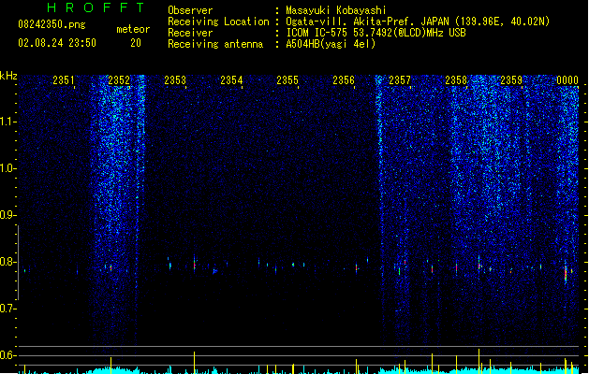
Task: Click the Receiver label
Action: pos(190,33)
